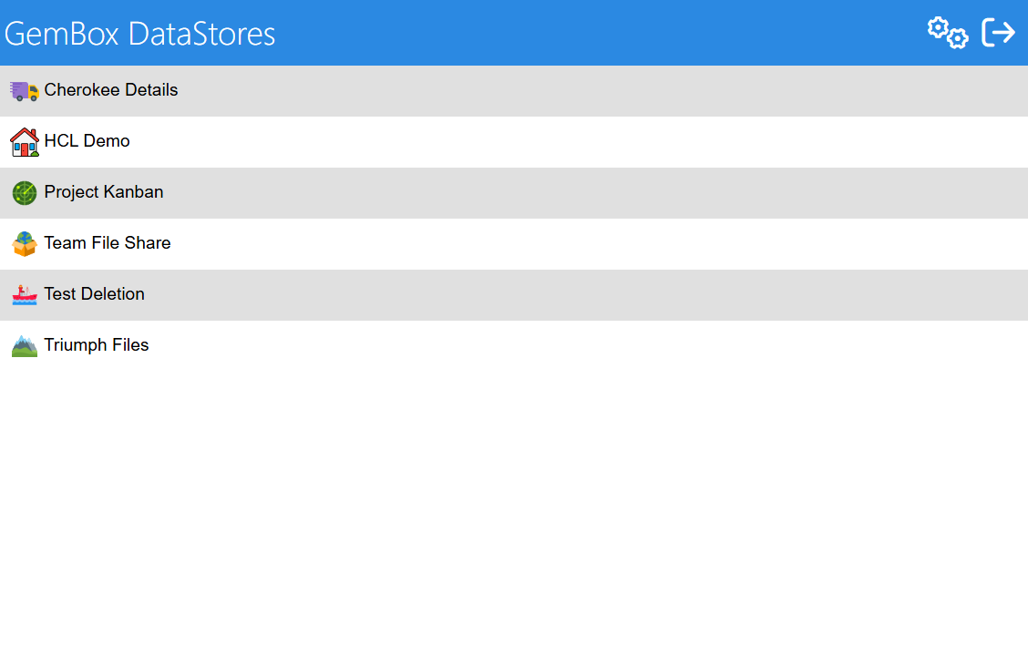
Task: Open the Team File Share label
Action: [108, 243]
